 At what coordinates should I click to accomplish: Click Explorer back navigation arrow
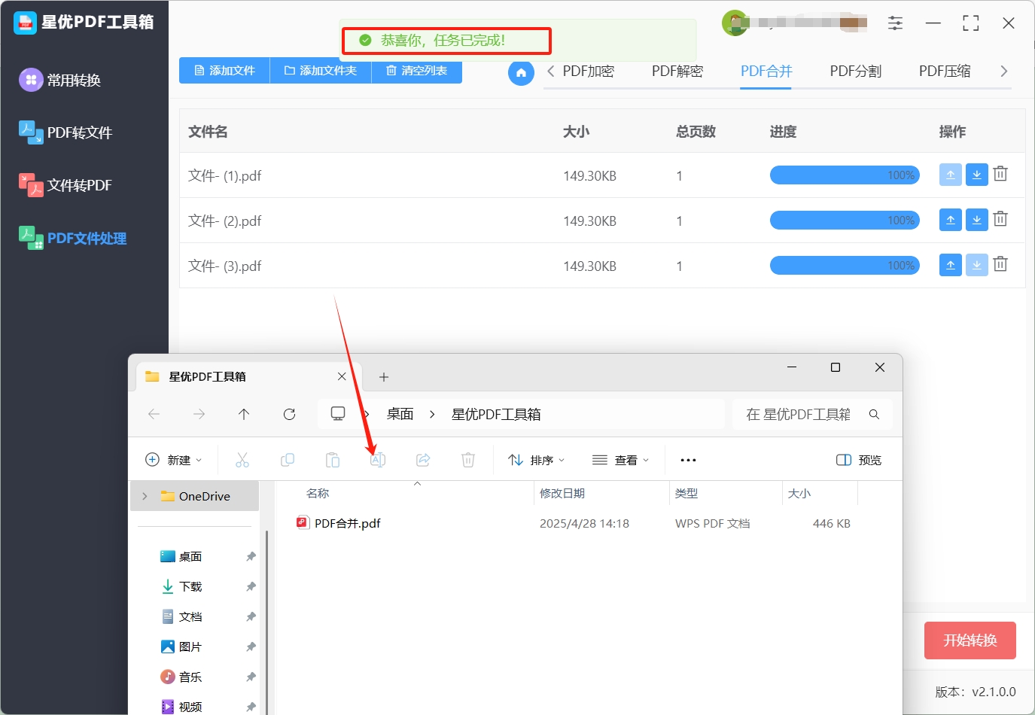[154, 414]
